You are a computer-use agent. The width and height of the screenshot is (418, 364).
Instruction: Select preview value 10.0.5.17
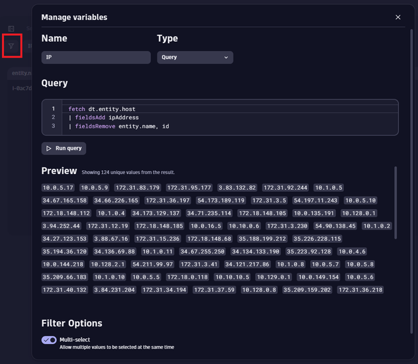58,188
